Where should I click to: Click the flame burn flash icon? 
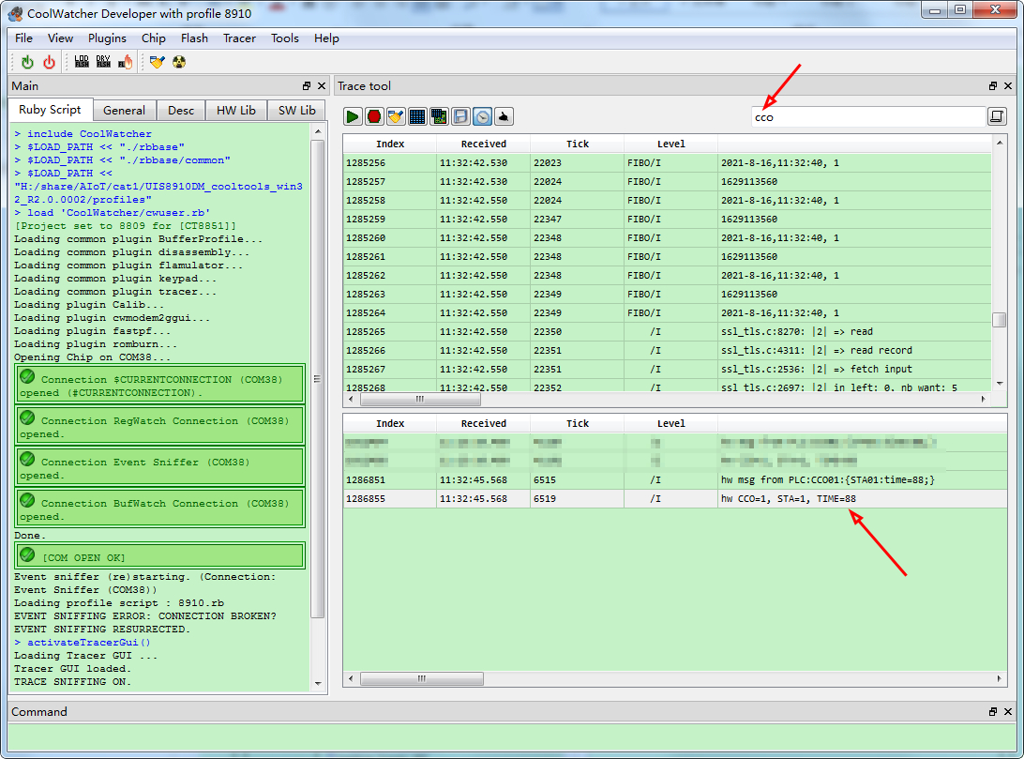click(x=125, y=62)
